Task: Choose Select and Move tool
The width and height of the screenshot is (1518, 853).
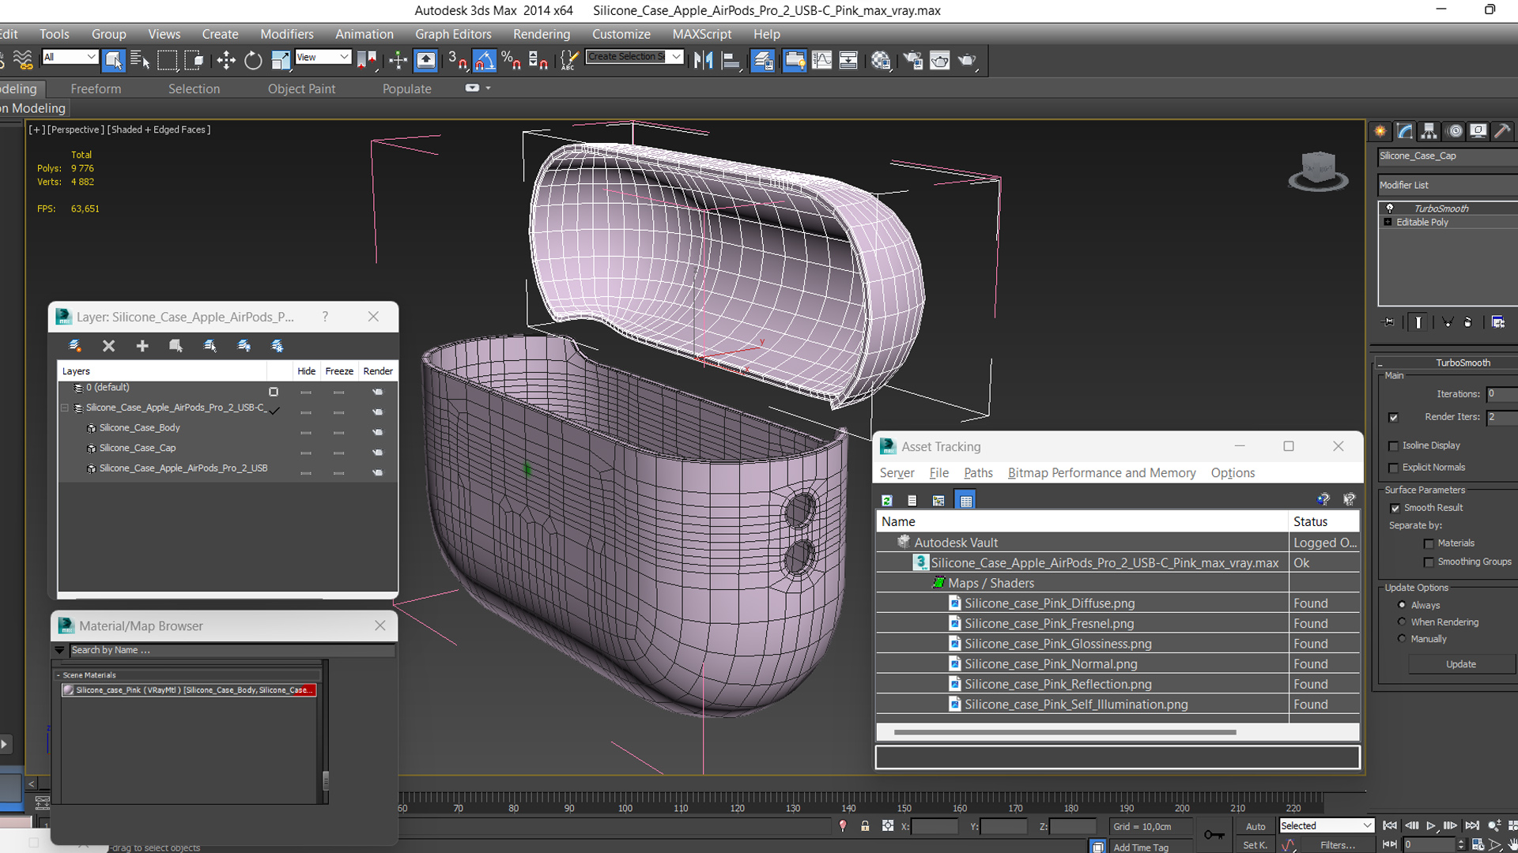Action: coord(226,60)
